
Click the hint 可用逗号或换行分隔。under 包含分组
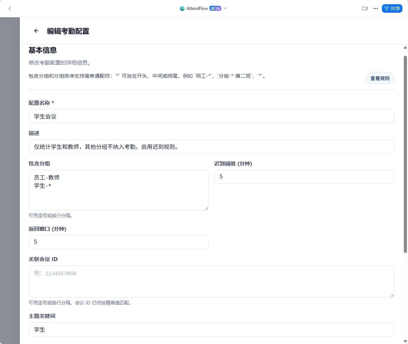[50, 216]
